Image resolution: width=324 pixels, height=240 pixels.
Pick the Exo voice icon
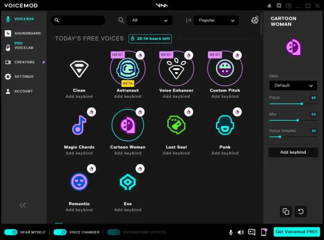click(x=127, y=182)
